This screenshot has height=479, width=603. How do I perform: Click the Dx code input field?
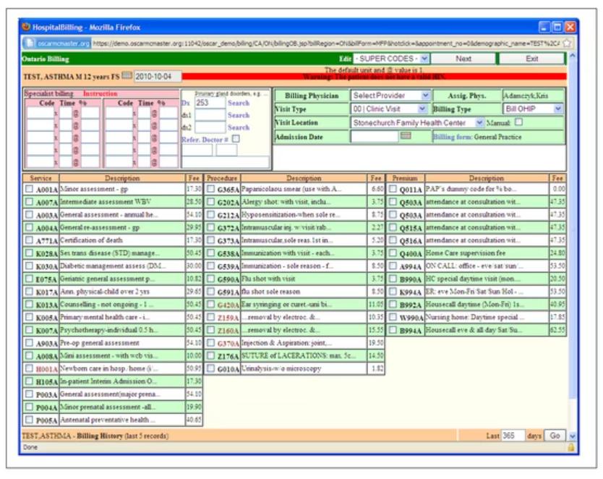tap(210, 103)
